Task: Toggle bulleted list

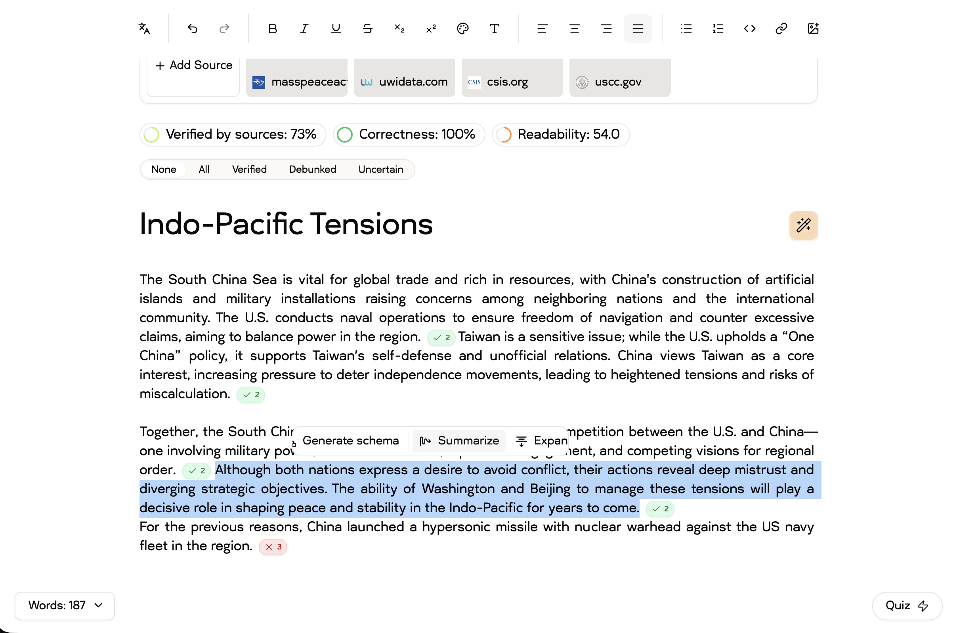Action: pos(686,29)
